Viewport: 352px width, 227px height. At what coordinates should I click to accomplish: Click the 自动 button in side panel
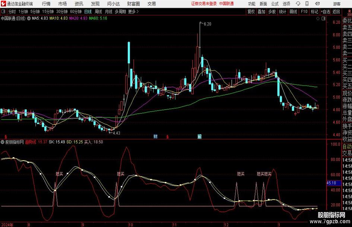point(347,146)
